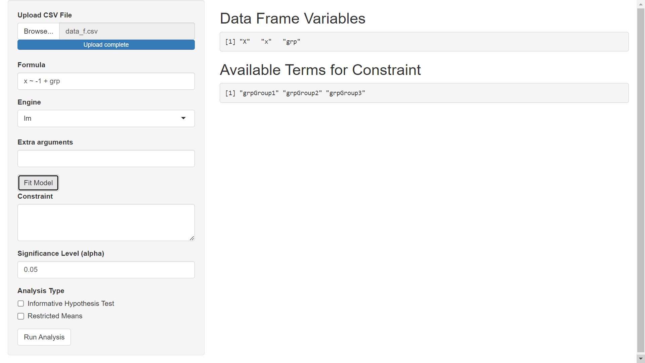645x363 pixels.
Task: Click the Data Frame Variables output box
Action: [x=424, y=42]
